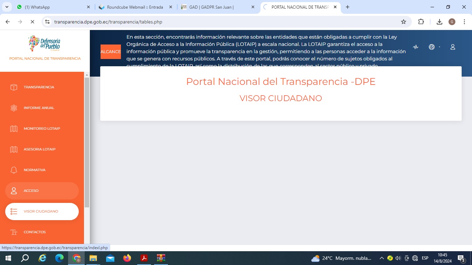Click the Defensoría del Pueblo logo
Image resolution: width=472 pixels, height=265 pixels.
pyautogui.click(x=44, y=43)
